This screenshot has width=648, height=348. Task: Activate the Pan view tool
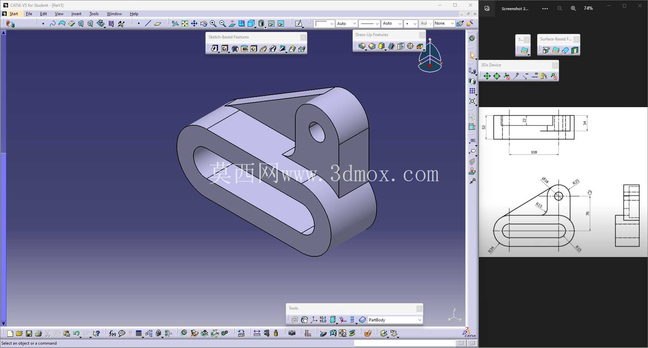coord(194,24)
